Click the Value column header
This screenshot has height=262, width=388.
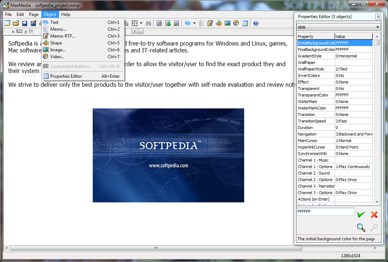(354, 36)
